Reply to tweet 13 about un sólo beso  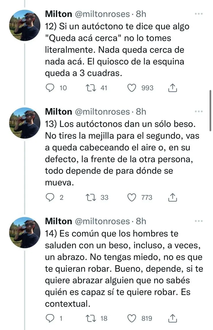(51, 197)
